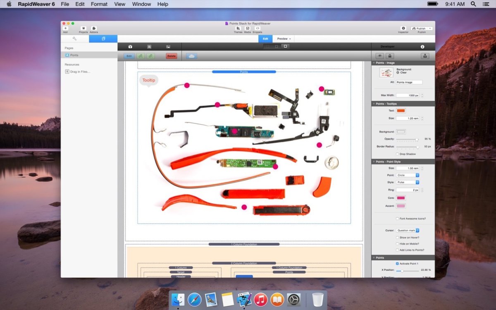Open Notes app in the Dock
This screenshot has height=310, width=496.
(x=227, y=299)
